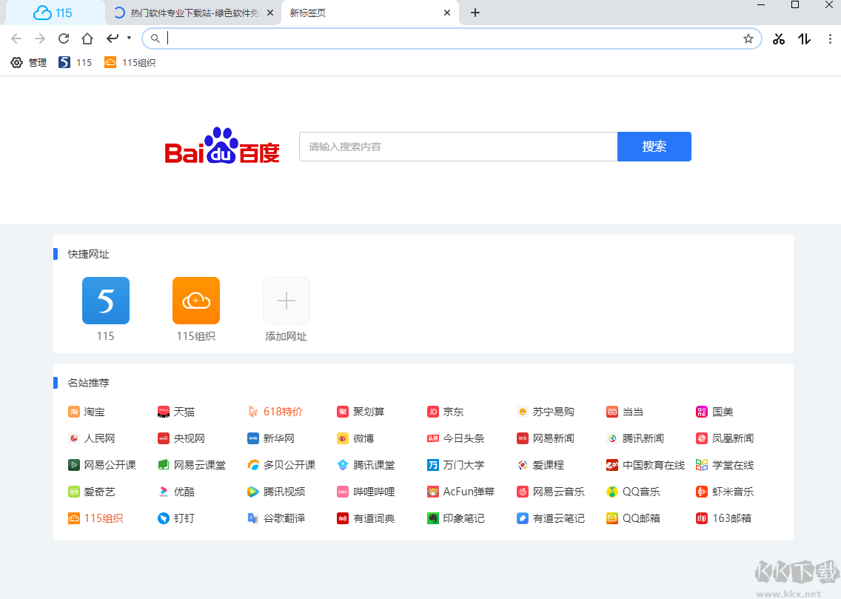Image resolution: width=841 pixels, height=599 pixels.
Task: Go to 网易新闻
Action: tap(546, 438)
